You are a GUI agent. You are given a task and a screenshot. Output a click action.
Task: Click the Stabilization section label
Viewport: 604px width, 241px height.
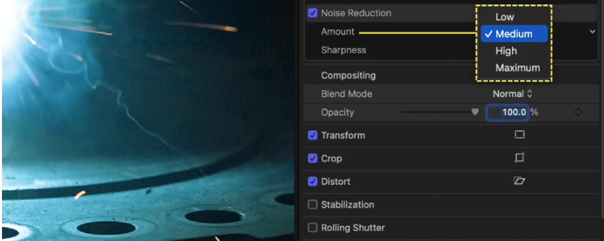pyautogui.click(x=347, y=205)
